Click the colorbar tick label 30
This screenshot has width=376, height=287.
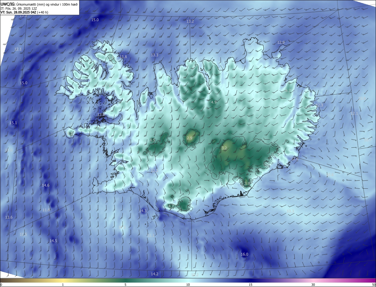point(313,285)
